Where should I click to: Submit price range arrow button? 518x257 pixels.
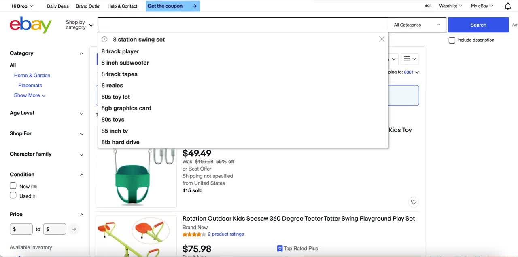click(x=74, y=229)
